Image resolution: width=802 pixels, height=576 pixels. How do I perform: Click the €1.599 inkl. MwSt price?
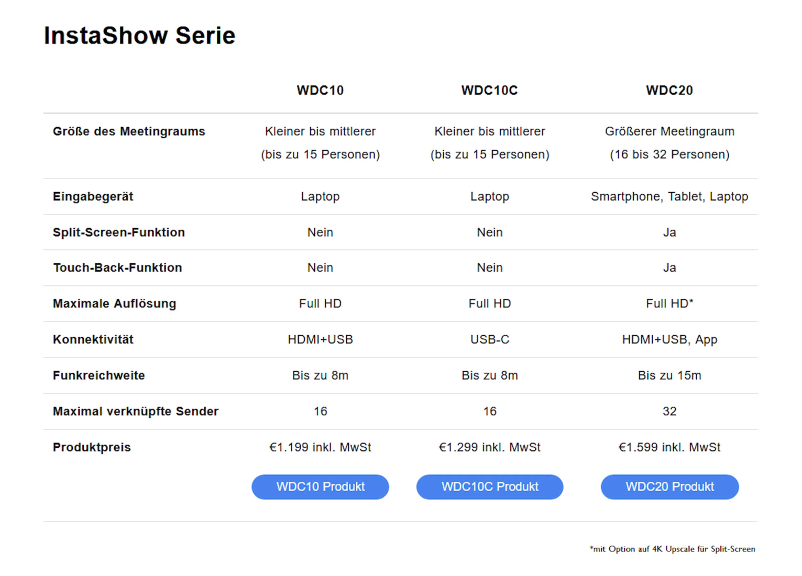point(669,447)
